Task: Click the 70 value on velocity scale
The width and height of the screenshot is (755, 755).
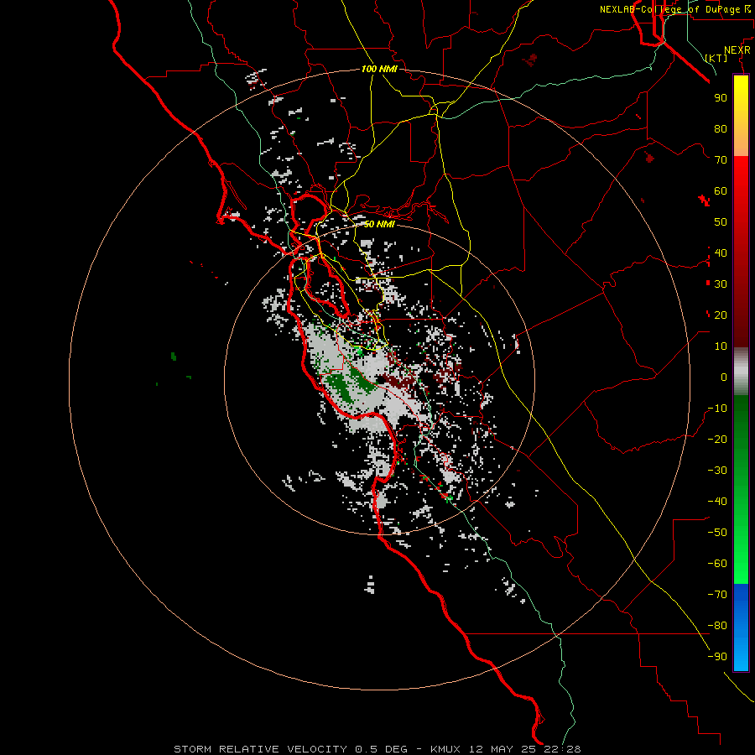Action: (x=721, y=160)
